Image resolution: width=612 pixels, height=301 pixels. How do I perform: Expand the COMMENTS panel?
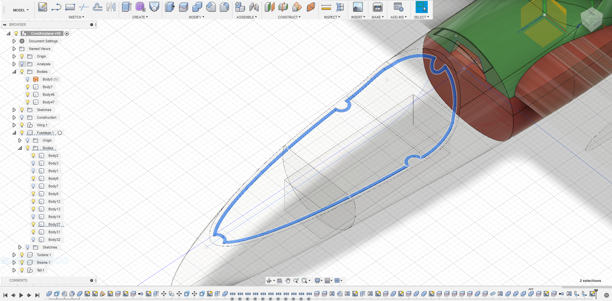(x=91, y=280)
